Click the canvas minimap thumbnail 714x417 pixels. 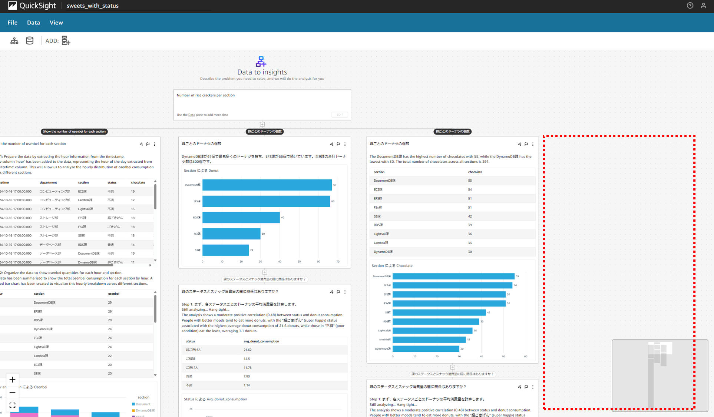(x=660, y=375)
